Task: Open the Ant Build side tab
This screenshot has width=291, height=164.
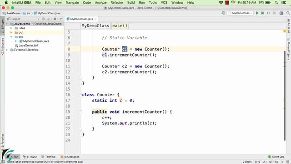Action: pos(288,26)
